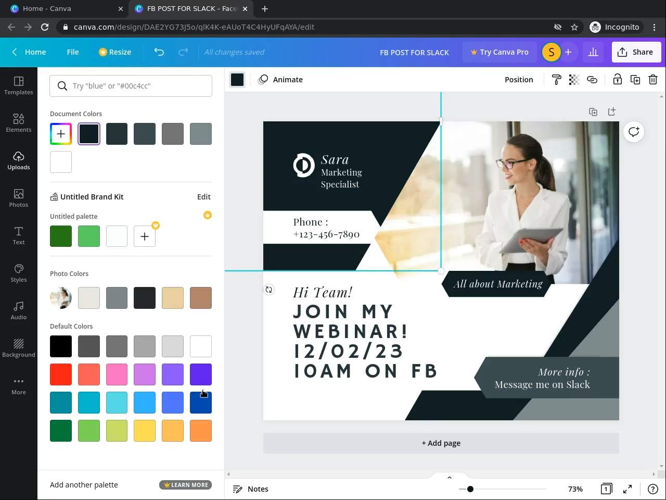666x500 pixels.
Task: Open the Text panel
Action: click(19, 235)
